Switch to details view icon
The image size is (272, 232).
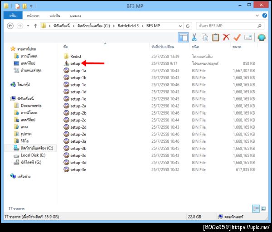(256, 208)
